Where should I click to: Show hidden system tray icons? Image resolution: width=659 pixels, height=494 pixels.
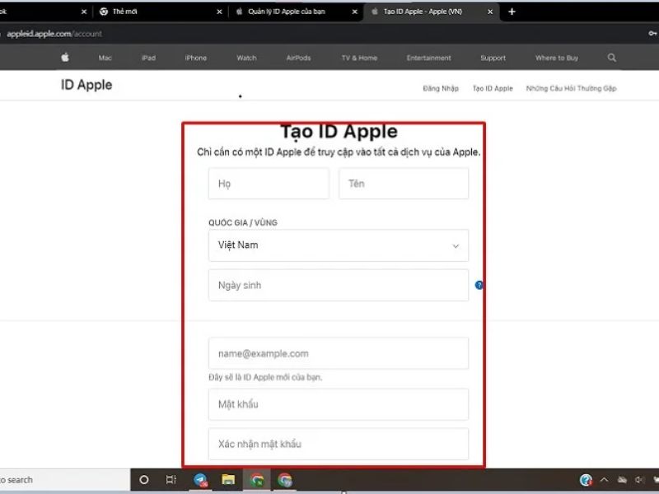[x=605, y=480]
